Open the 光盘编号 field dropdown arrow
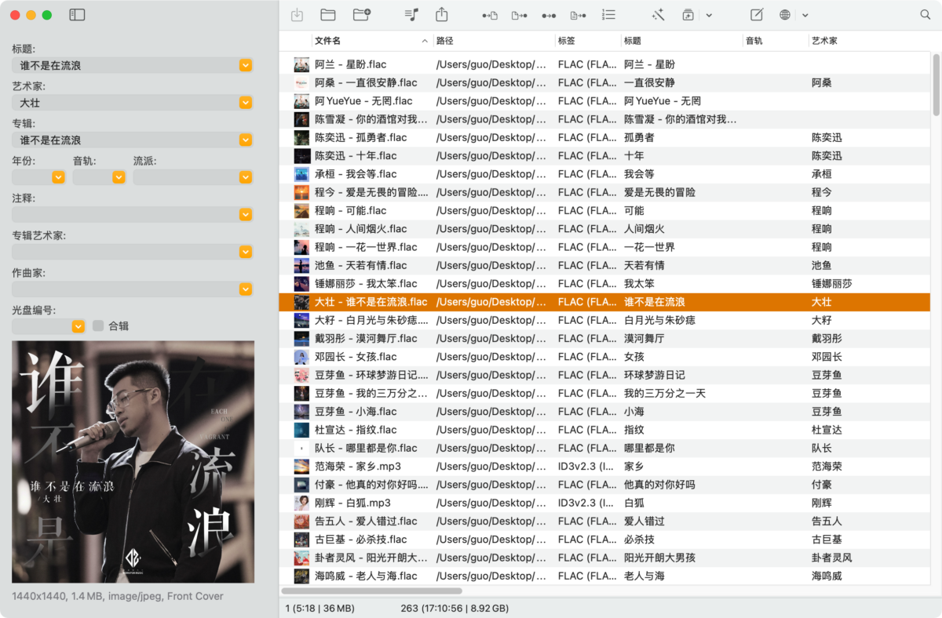This screenshot has height=618, width=942. click(x=78, y=326)
